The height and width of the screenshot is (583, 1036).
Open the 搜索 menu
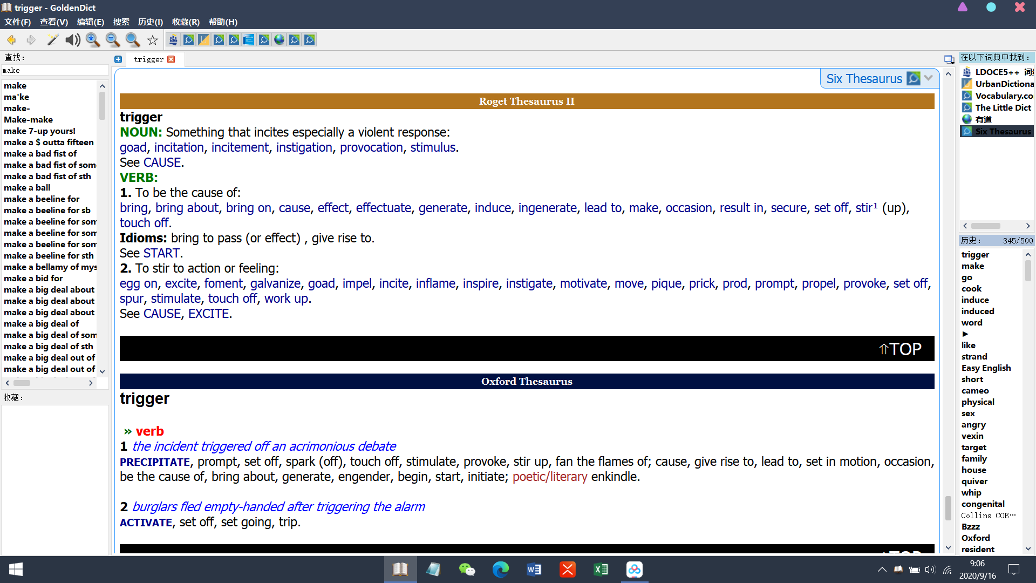121,22
